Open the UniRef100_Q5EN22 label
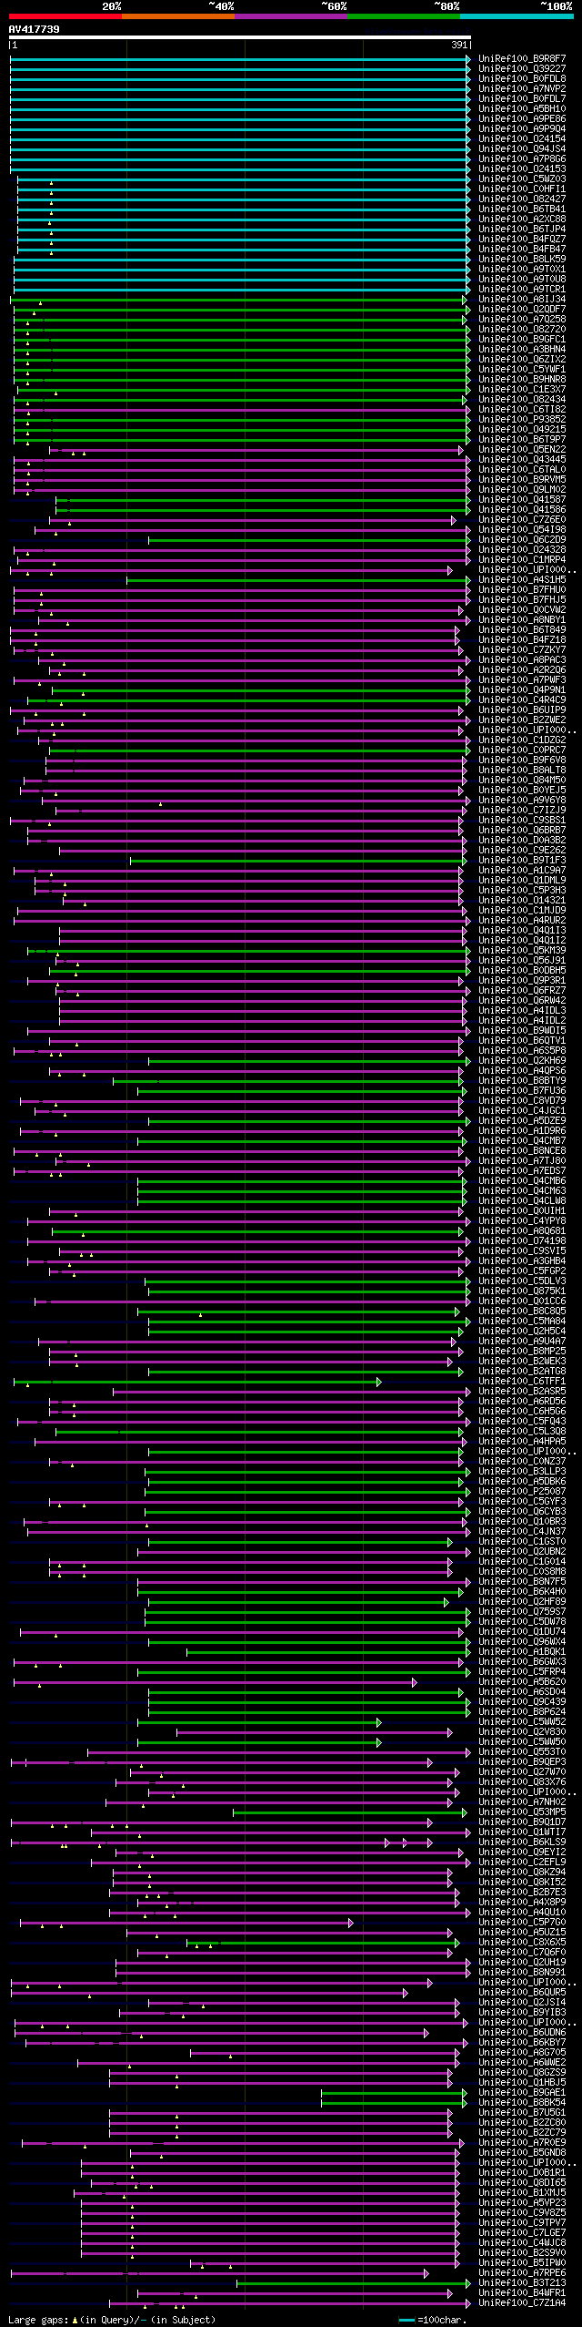582x2327 pixels. tap(522, 450)
